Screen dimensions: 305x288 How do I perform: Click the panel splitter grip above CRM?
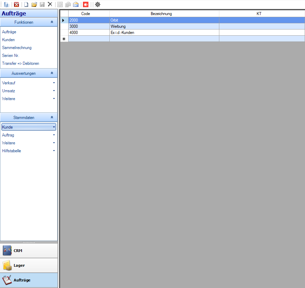[29, 242]
